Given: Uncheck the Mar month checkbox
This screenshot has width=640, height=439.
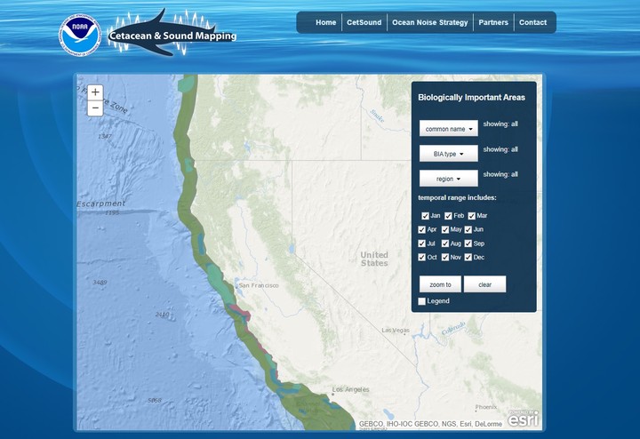Looking at the screenshot, I should pos(472,216).
